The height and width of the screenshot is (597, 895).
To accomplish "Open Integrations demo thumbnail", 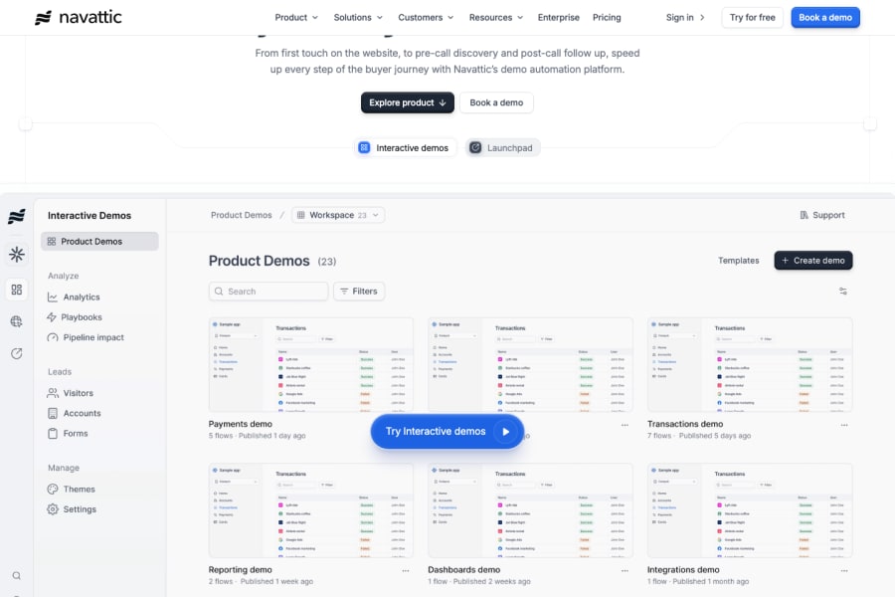I will tap(750, 510).
